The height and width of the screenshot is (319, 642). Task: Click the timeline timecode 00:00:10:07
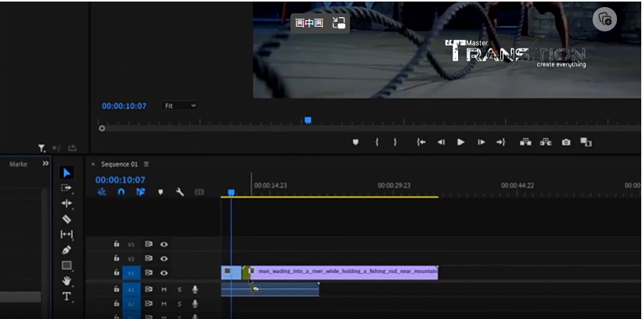121,180
